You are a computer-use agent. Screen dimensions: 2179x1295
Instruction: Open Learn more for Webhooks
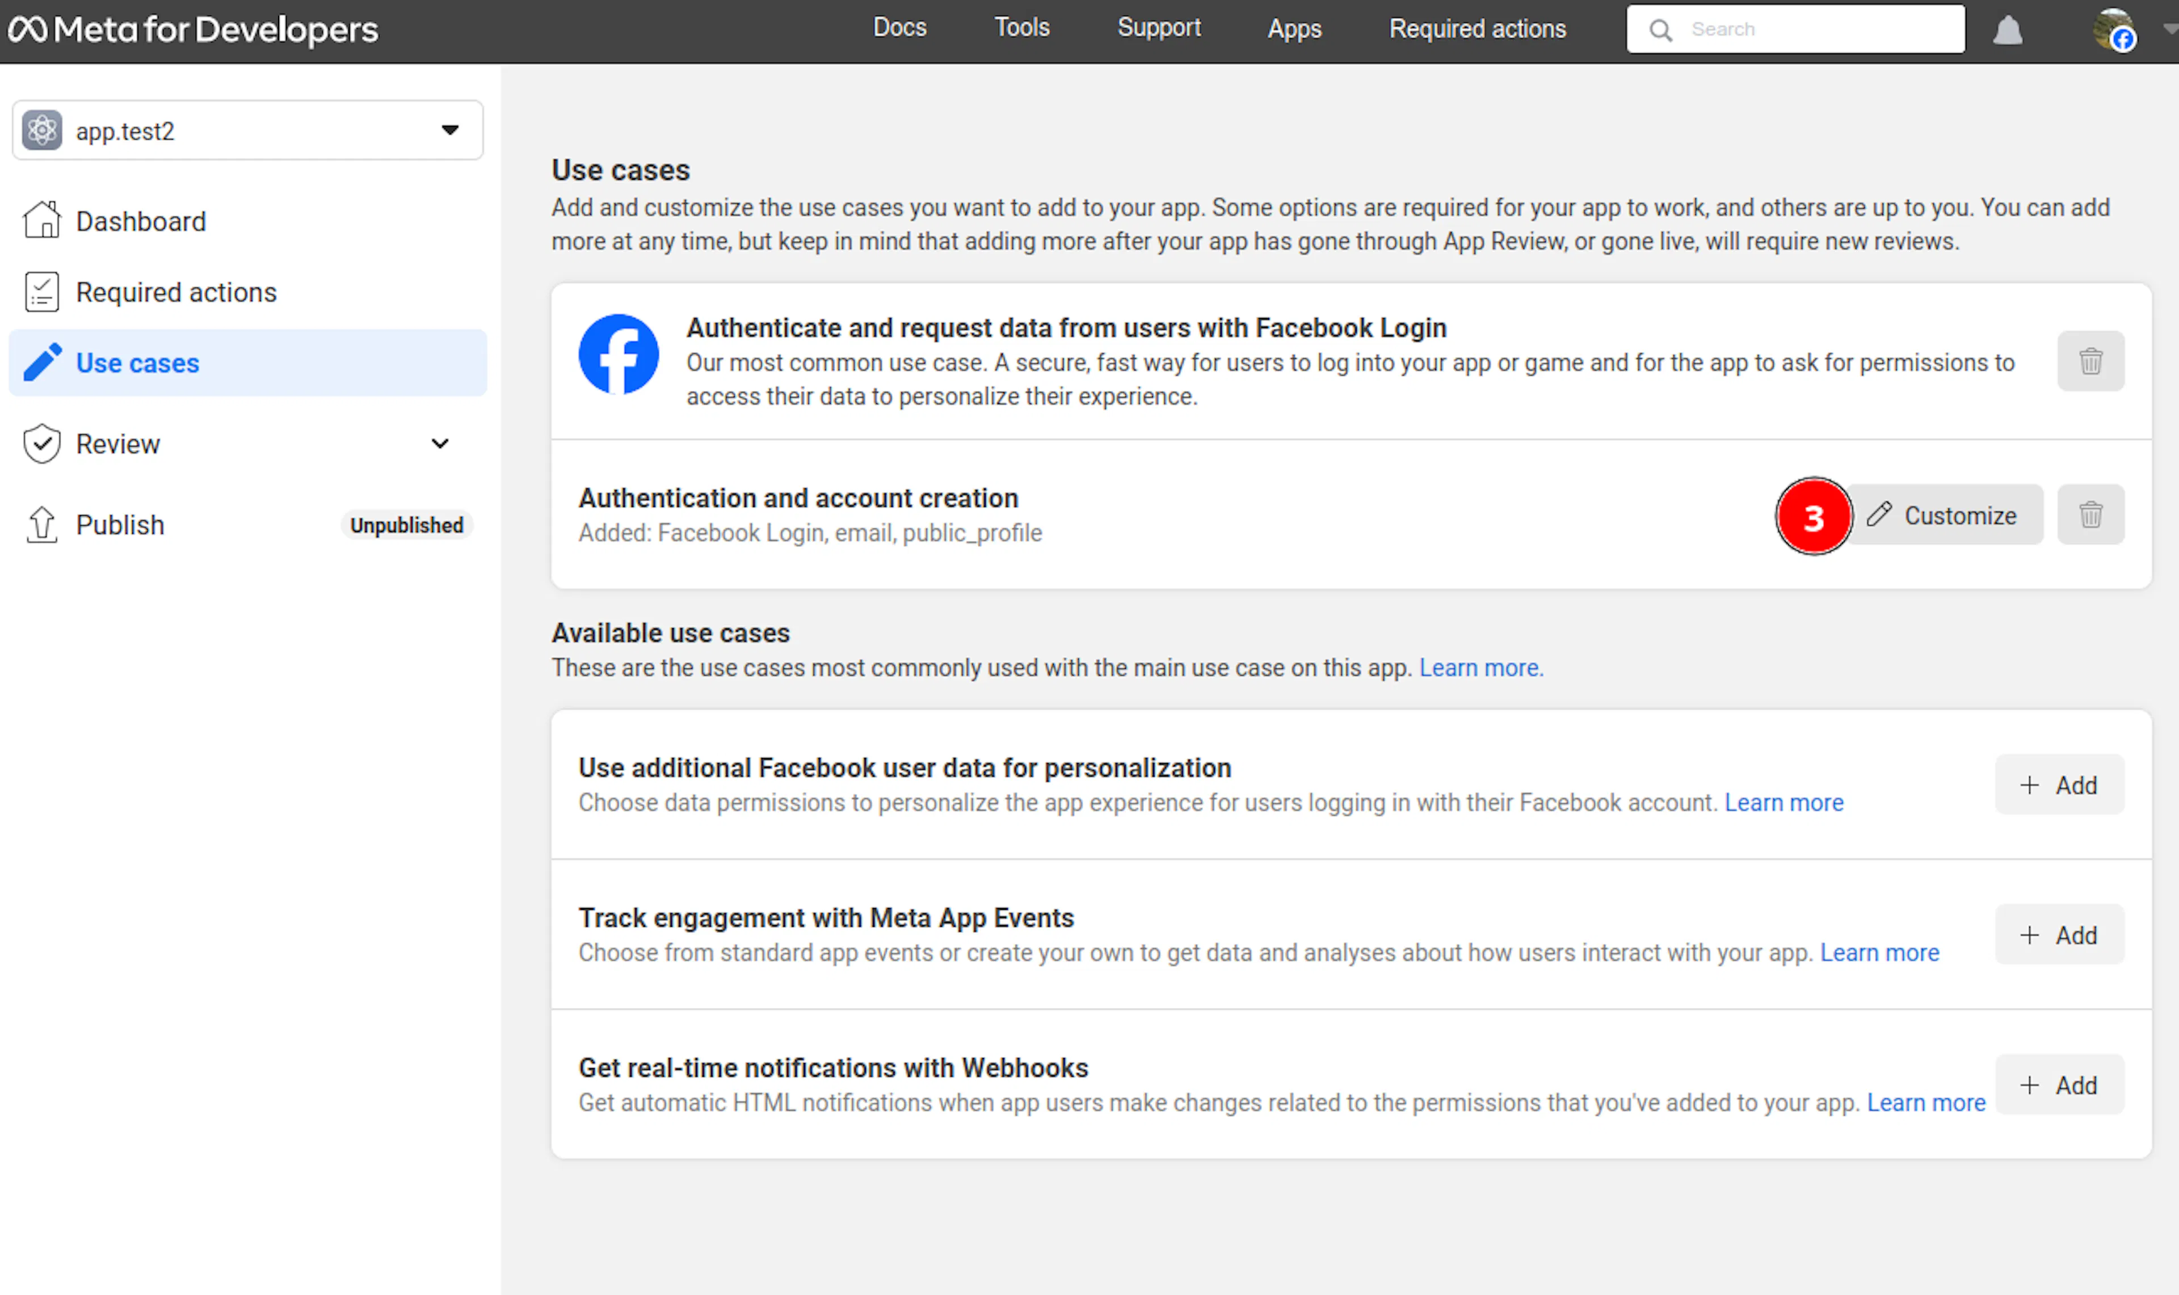[x=1926, y=1102]
